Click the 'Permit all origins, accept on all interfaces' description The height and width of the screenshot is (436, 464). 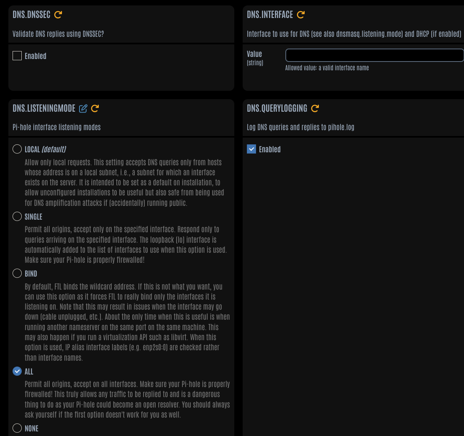click(x=127, y=399)
